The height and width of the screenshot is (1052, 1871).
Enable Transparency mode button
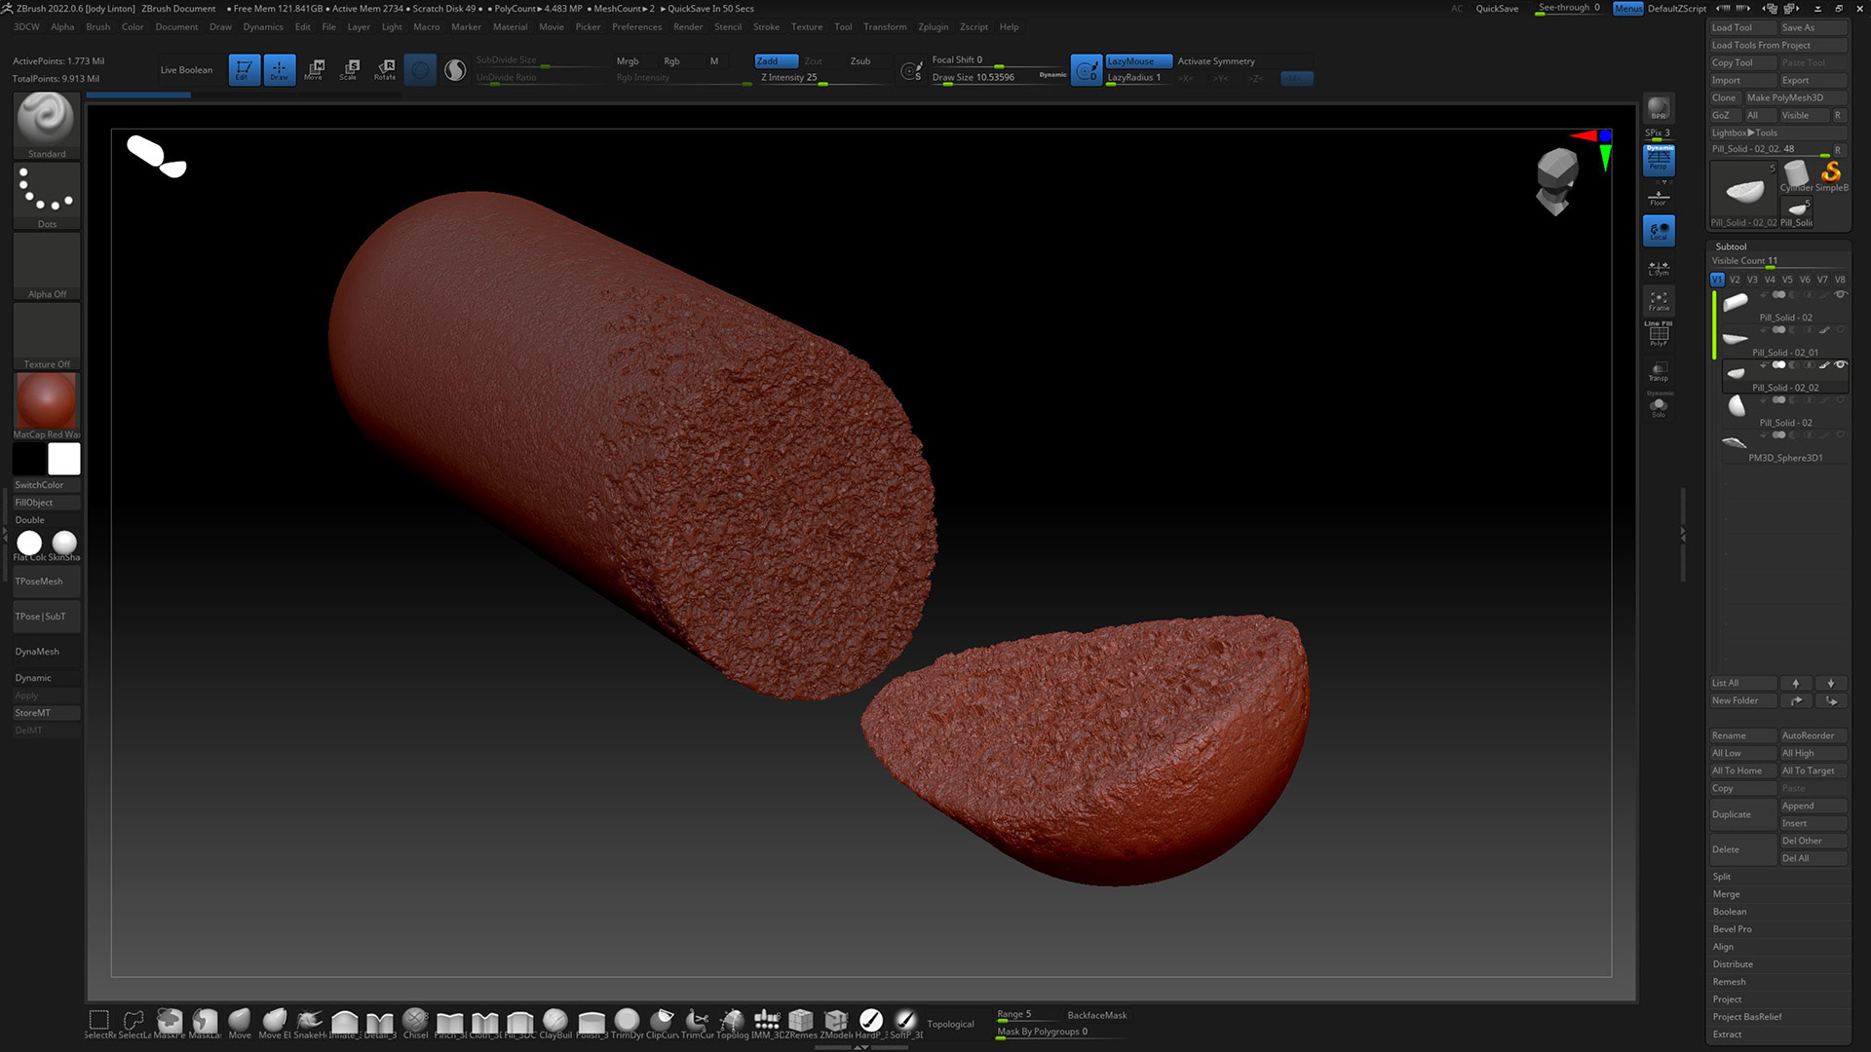click(x=1658, y=371)
